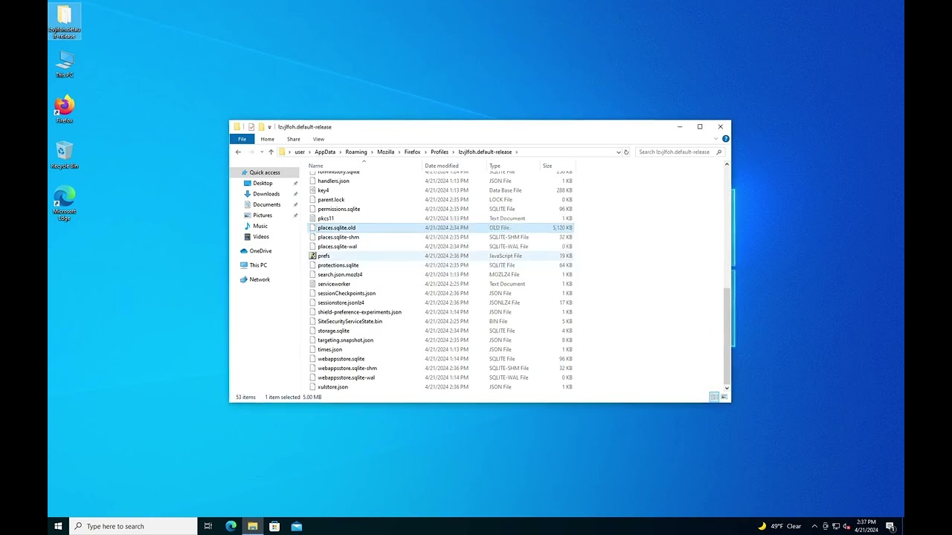Open the notification center icon
952x535 pixels.
tap(890, 526)
